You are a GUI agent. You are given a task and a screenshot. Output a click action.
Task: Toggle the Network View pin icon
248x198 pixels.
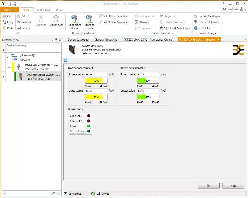pos(56,40)
